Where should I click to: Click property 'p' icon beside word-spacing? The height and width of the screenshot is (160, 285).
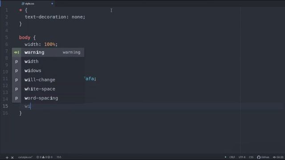click(16, 98)
